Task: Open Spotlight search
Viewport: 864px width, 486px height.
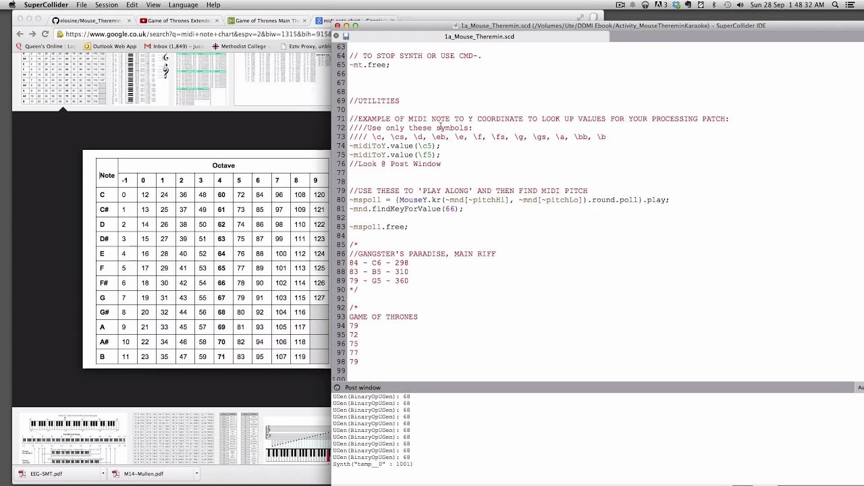Action: pos(836,5)
